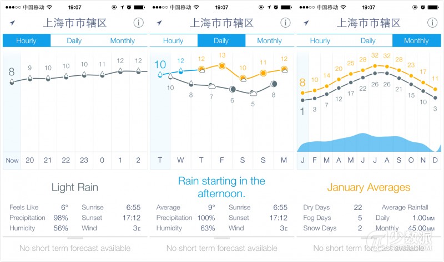The image size is (444, 262).
Task: Tap the 上海市市辖区 title on the left screen
Action: pyautogui.click(x=75, y=23)
